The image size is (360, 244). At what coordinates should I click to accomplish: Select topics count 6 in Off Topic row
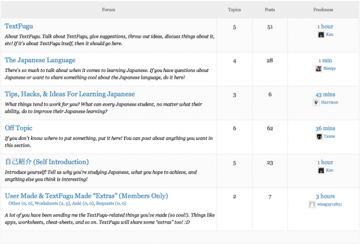click(x=234, y=129)
